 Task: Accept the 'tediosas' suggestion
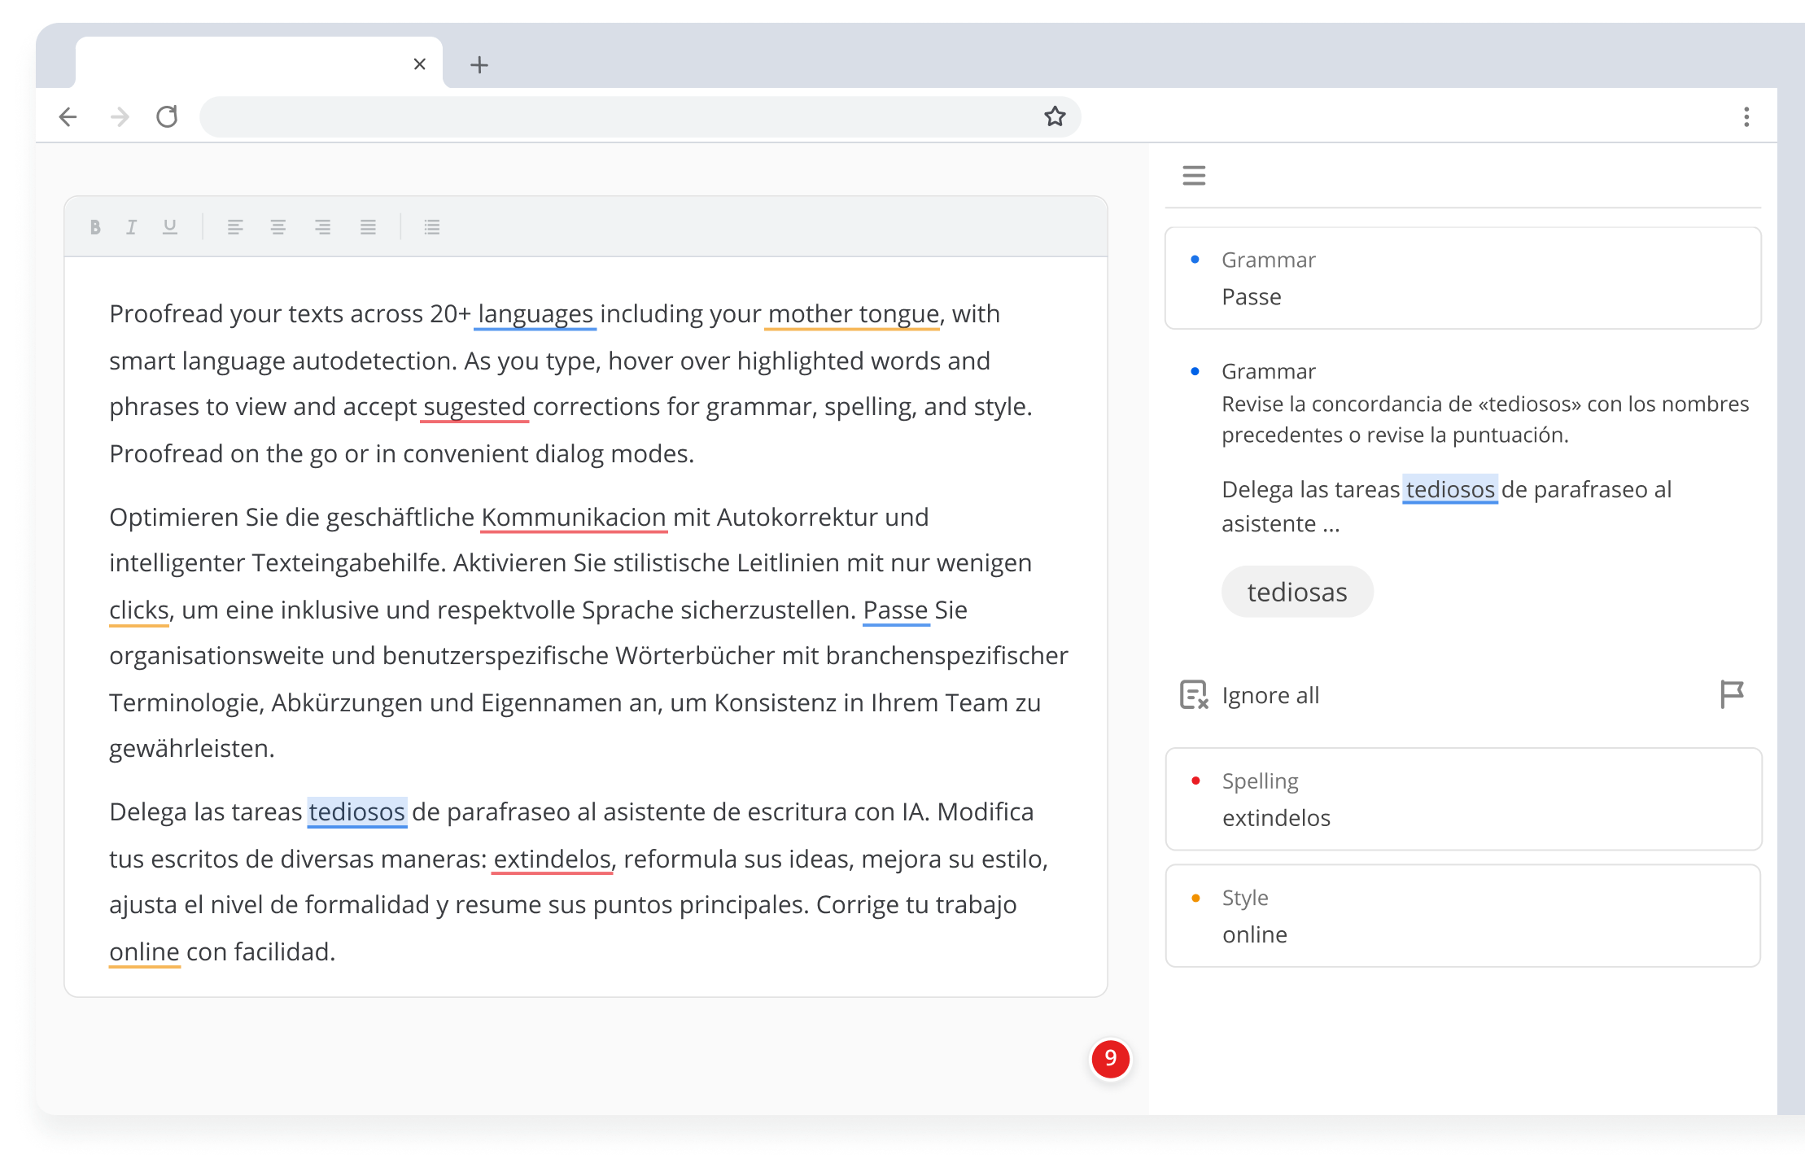tap(1296, 592)
